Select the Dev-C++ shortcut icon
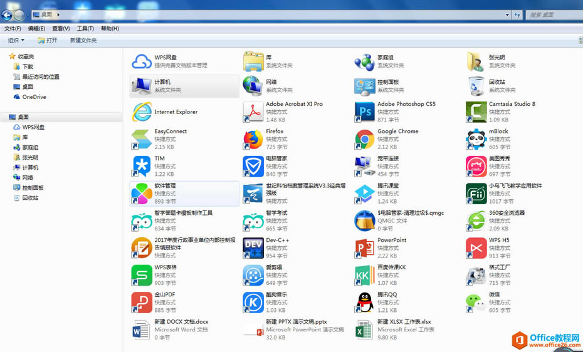The image size is (583, 352). click(x=253, y=247)
